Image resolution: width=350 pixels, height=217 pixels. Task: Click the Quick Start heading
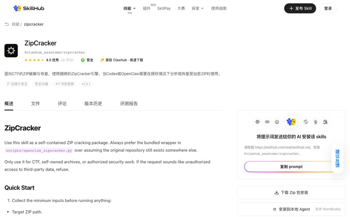click(x=20, y=187)
